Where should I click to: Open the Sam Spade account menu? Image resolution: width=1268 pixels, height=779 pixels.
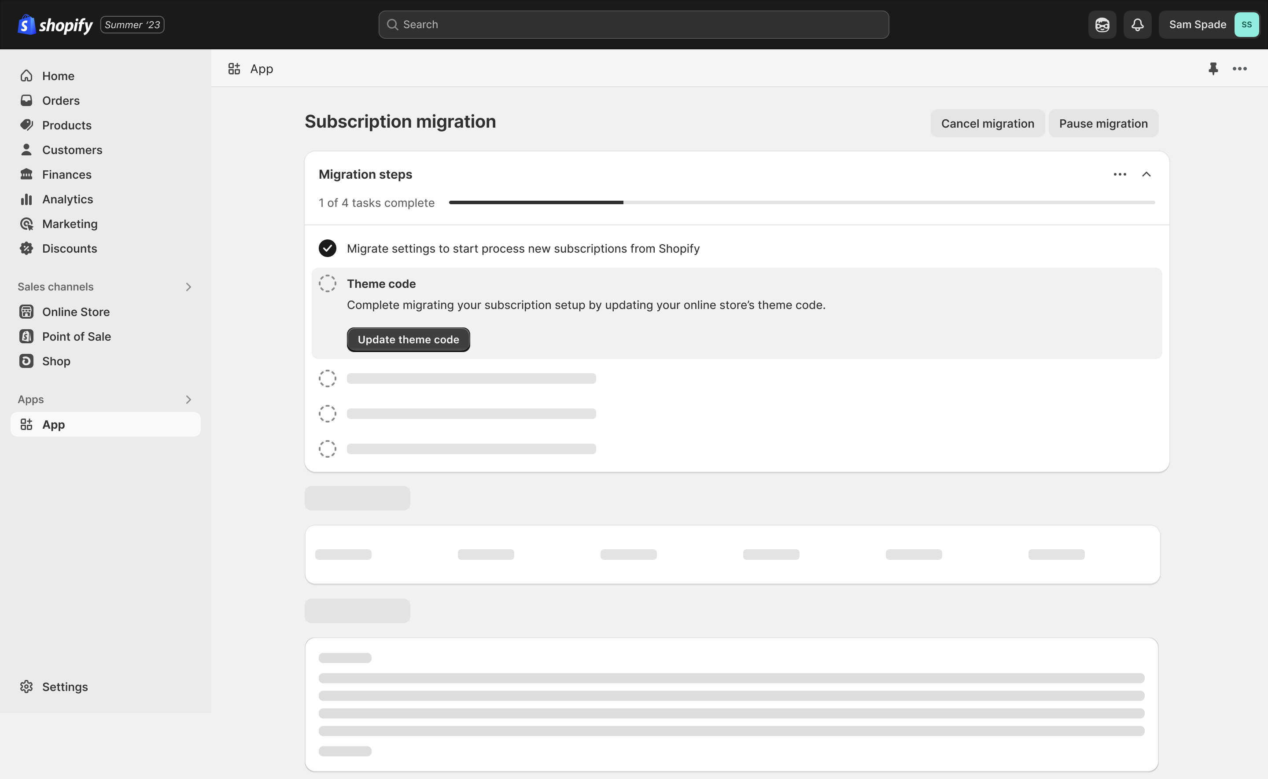pos(1209,25)
